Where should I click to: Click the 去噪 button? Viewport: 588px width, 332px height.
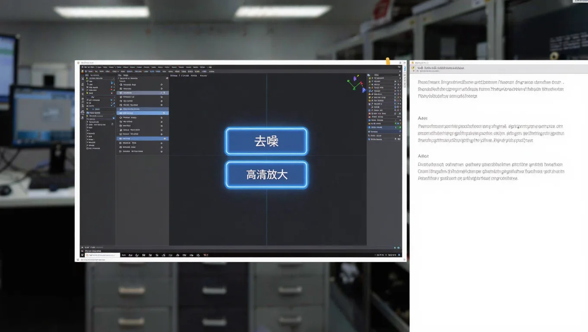pyautogui.click(x=266, y=141)
